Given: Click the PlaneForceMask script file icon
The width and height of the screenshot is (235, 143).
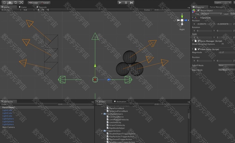Looking at the screenshot, I should pyautogui.click(x=107, y=108).
